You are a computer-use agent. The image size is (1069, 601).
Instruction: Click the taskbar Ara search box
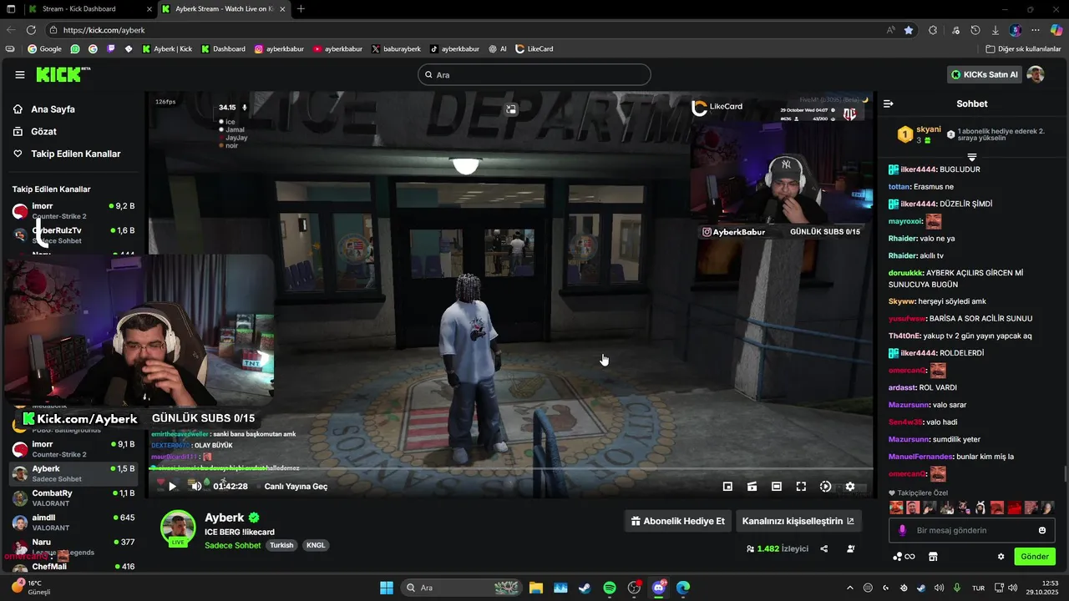tap(461, 588)
